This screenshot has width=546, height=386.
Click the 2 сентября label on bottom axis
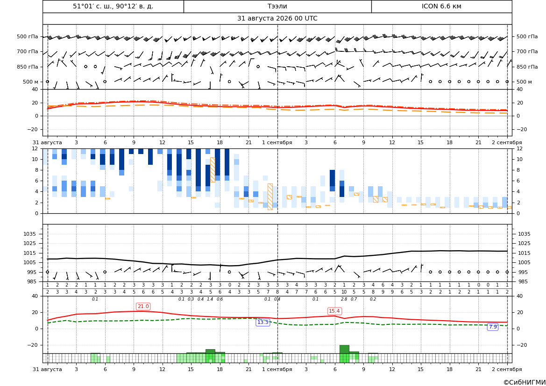point(507,369)
